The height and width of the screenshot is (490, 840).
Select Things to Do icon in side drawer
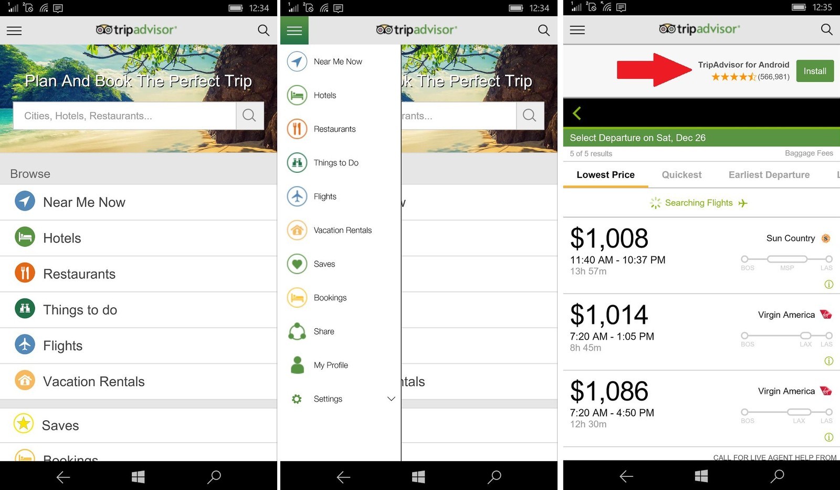[297, 163]
